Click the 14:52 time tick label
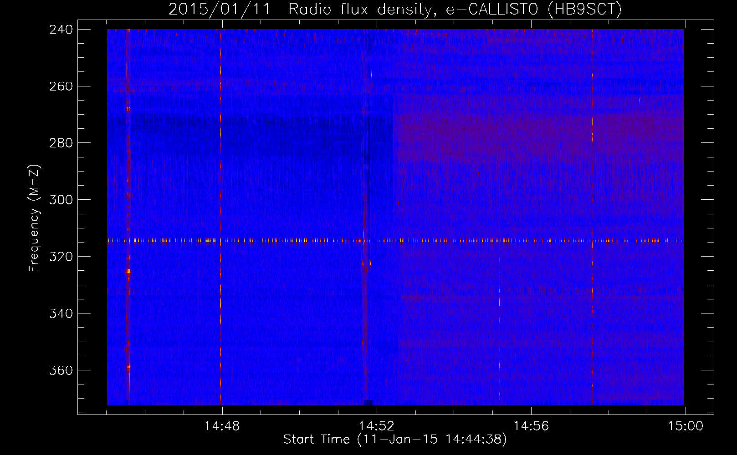 click(376, 426)
